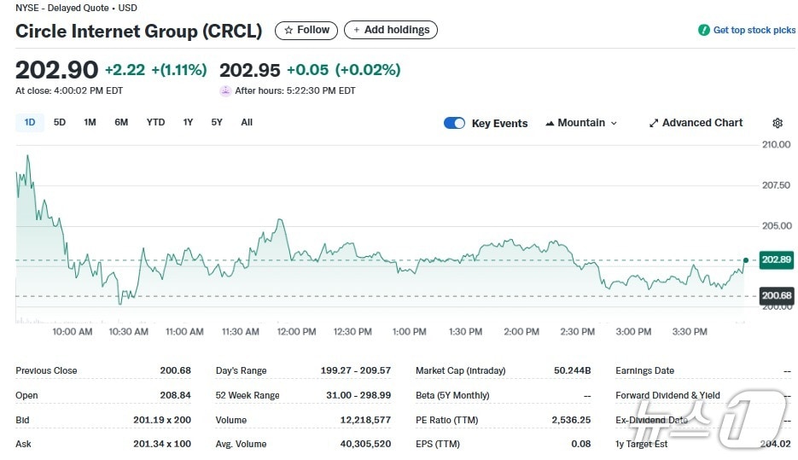The height and width of the screenshot is (460, 798).
Task: Show the 1M chart range
Action: 90,122
